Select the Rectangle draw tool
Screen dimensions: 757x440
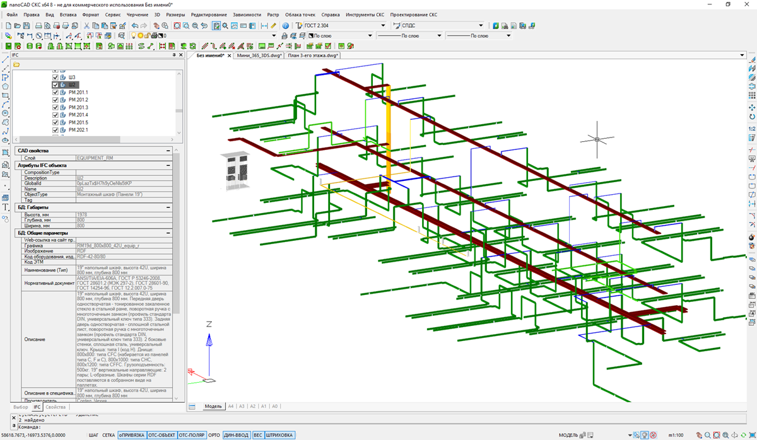click(5, 95)
